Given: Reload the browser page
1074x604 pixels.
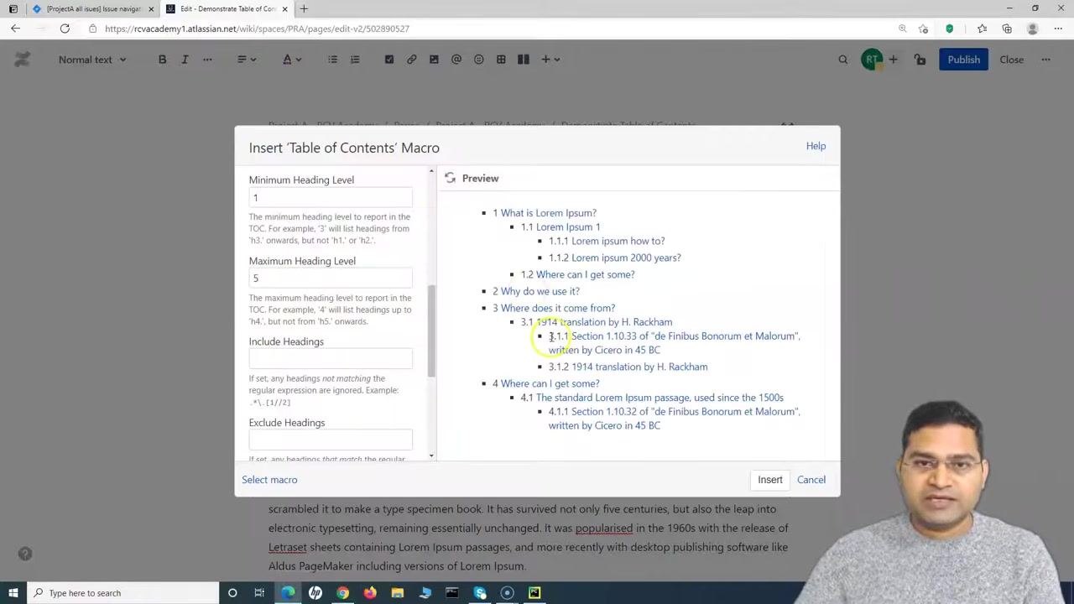Looking at the screenshot, I should point(65,29).
